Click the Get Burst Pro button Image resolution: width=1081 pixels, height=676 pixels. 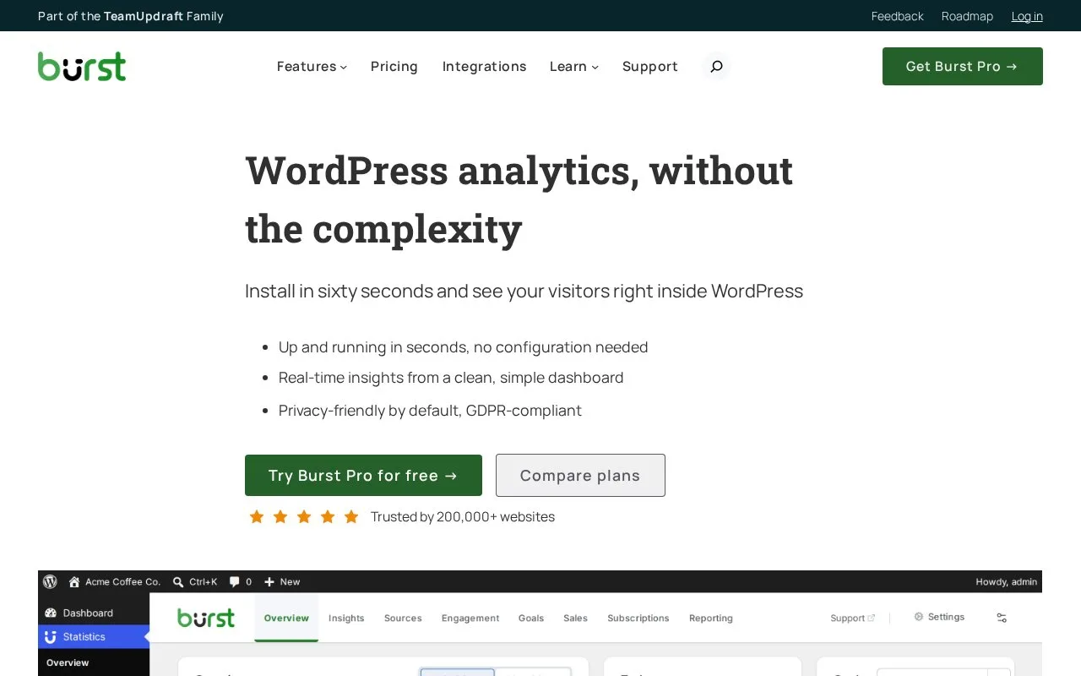(x=963, y=66)
